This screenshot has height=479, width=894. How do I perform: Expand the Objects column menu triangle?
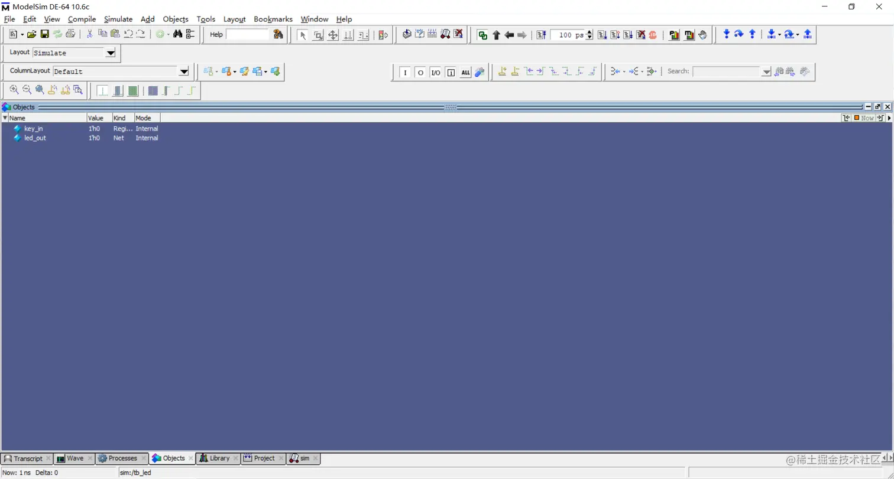click(5, 118)
